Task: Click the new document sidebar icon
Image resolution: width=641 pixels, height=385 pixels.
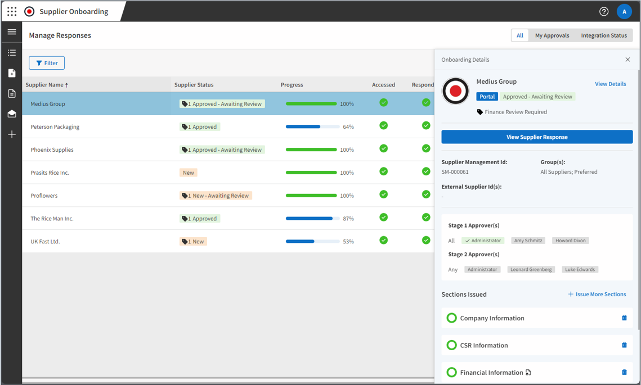Action: 12,73
